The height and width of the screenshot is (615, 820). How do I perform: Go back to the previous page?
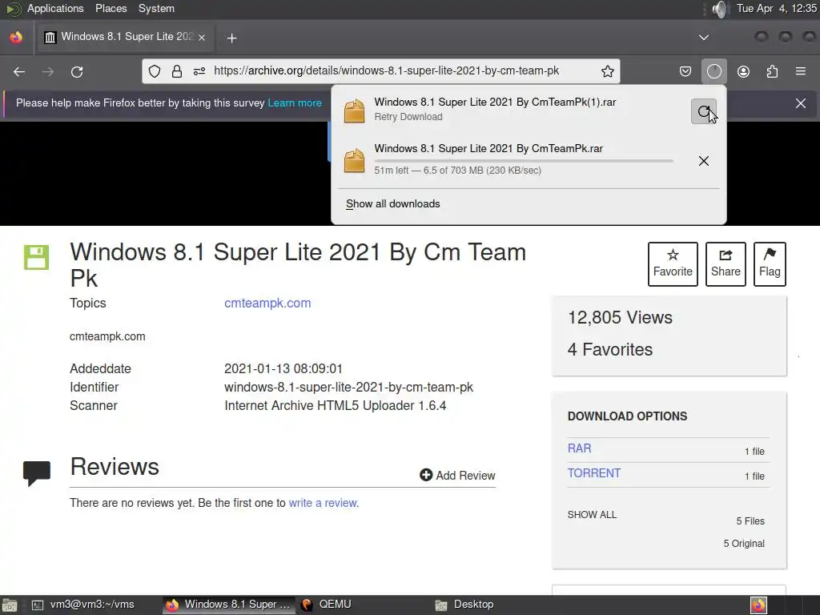pyautogui.click(x=19, y=71)
